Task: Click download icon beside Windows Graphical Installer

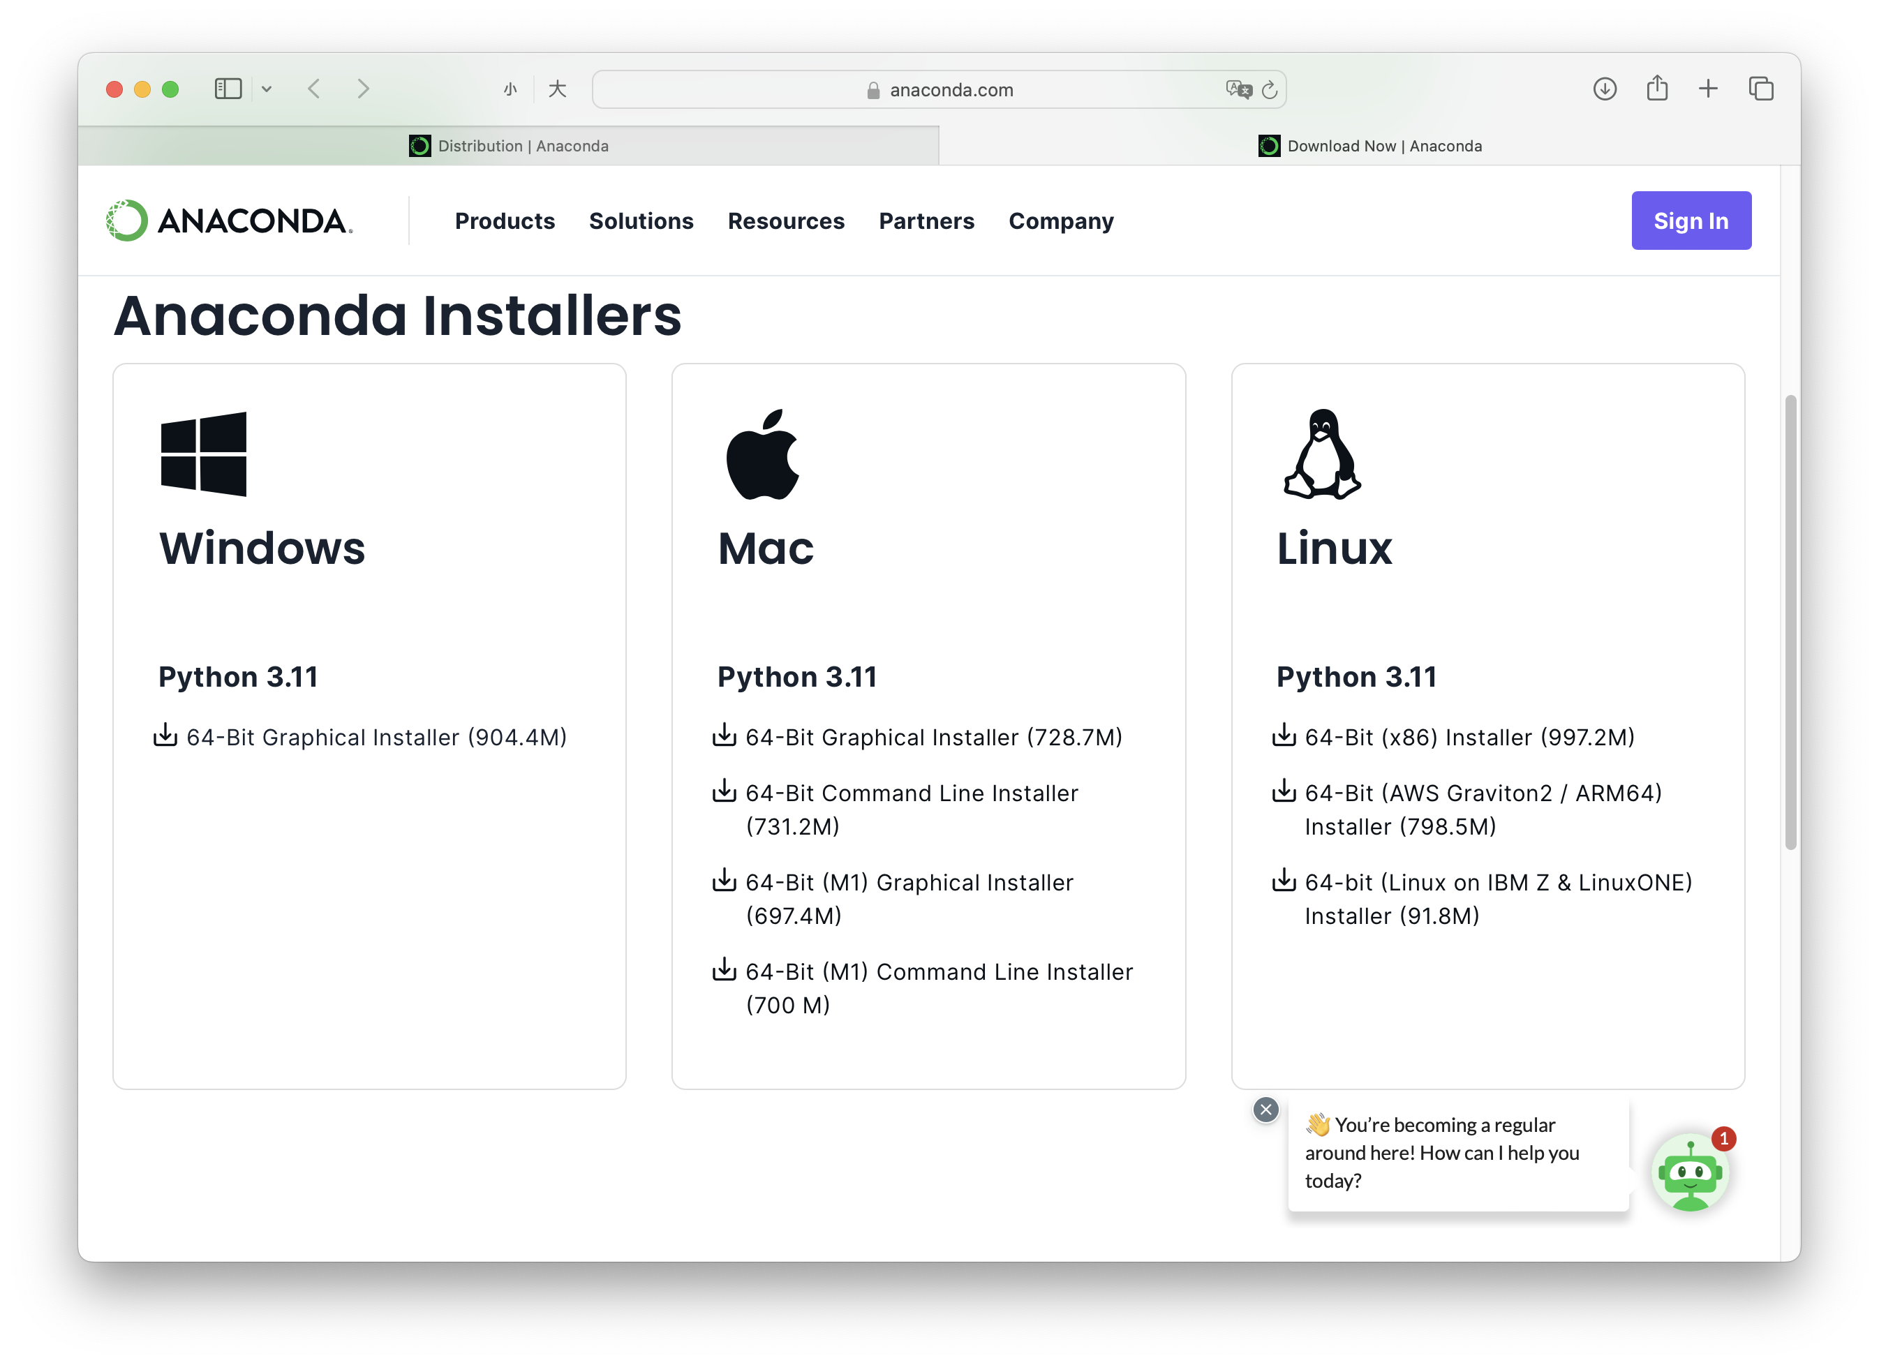Action: [x=165, y=735]
